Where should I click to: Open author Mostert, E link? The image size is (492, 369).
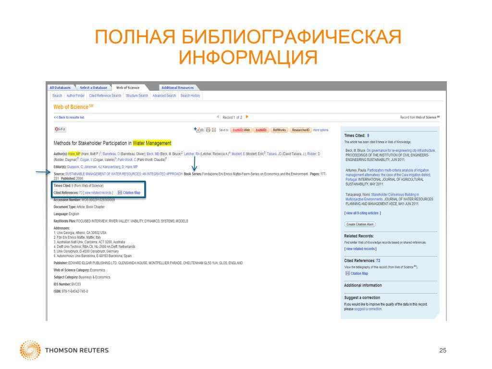pyautogui.click(x=238, y=154)
